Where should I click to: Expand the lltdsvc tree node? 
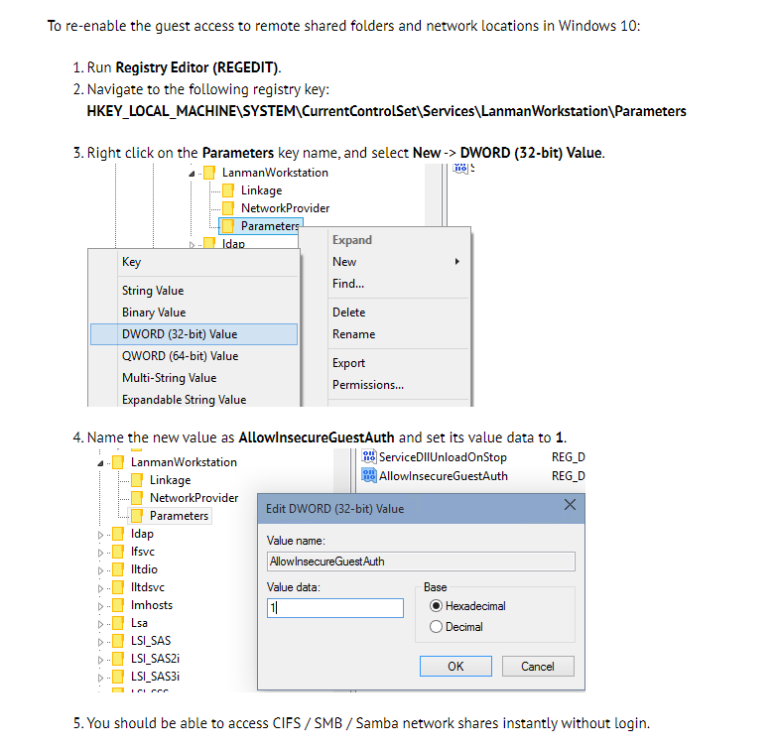(100, 588)
